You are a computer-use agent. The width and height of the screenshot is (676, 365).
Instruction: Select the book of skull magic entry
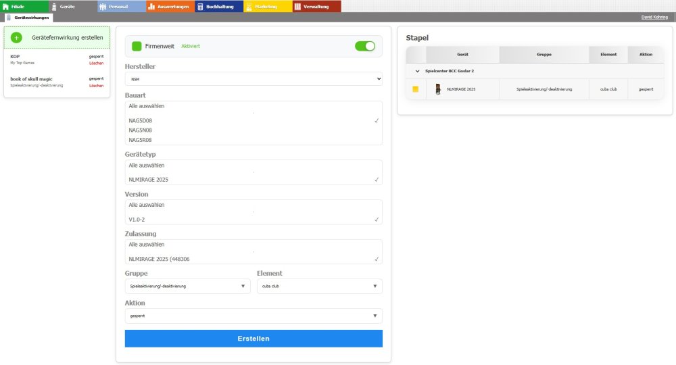(57, 82)
